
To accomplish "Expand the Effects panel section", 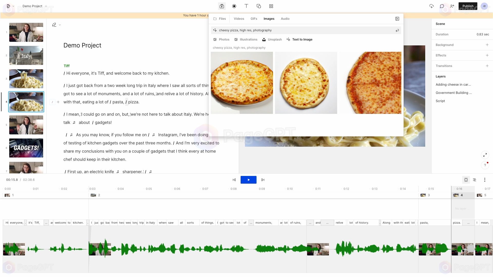I will [x=487, y=55].
